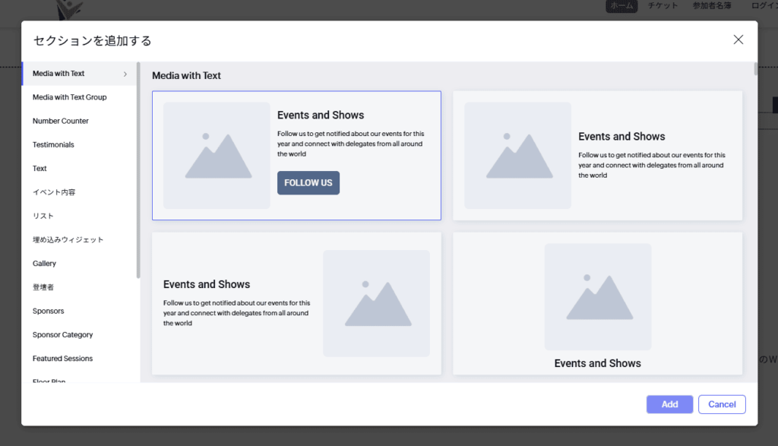Click the site logo in background page
Image resolution: width=778 pixels, height=446 pixels.
click(69, 10)
